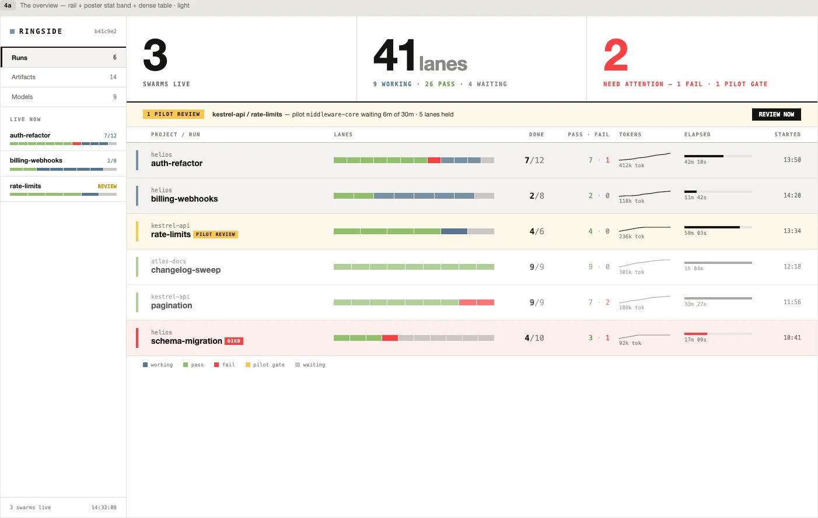This screenshot has height=518, width=818.
Task: Click the 9 WORKING count under lanes
Action: (393, 84)
